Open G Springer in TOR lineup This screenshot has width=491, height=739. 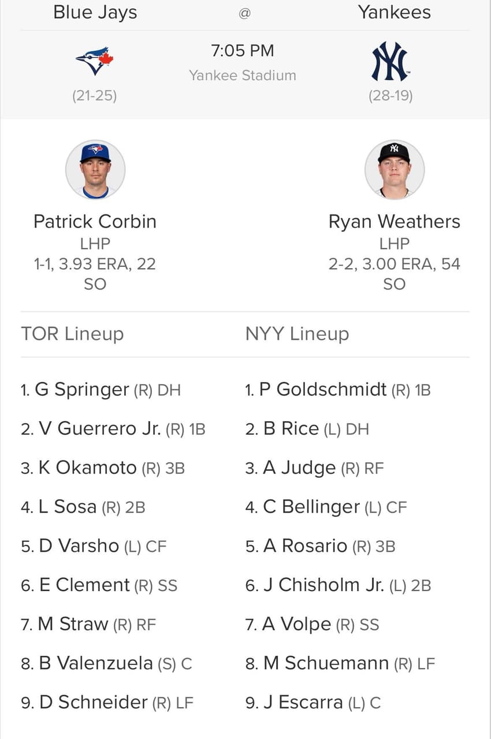click(x=101, y=389)
